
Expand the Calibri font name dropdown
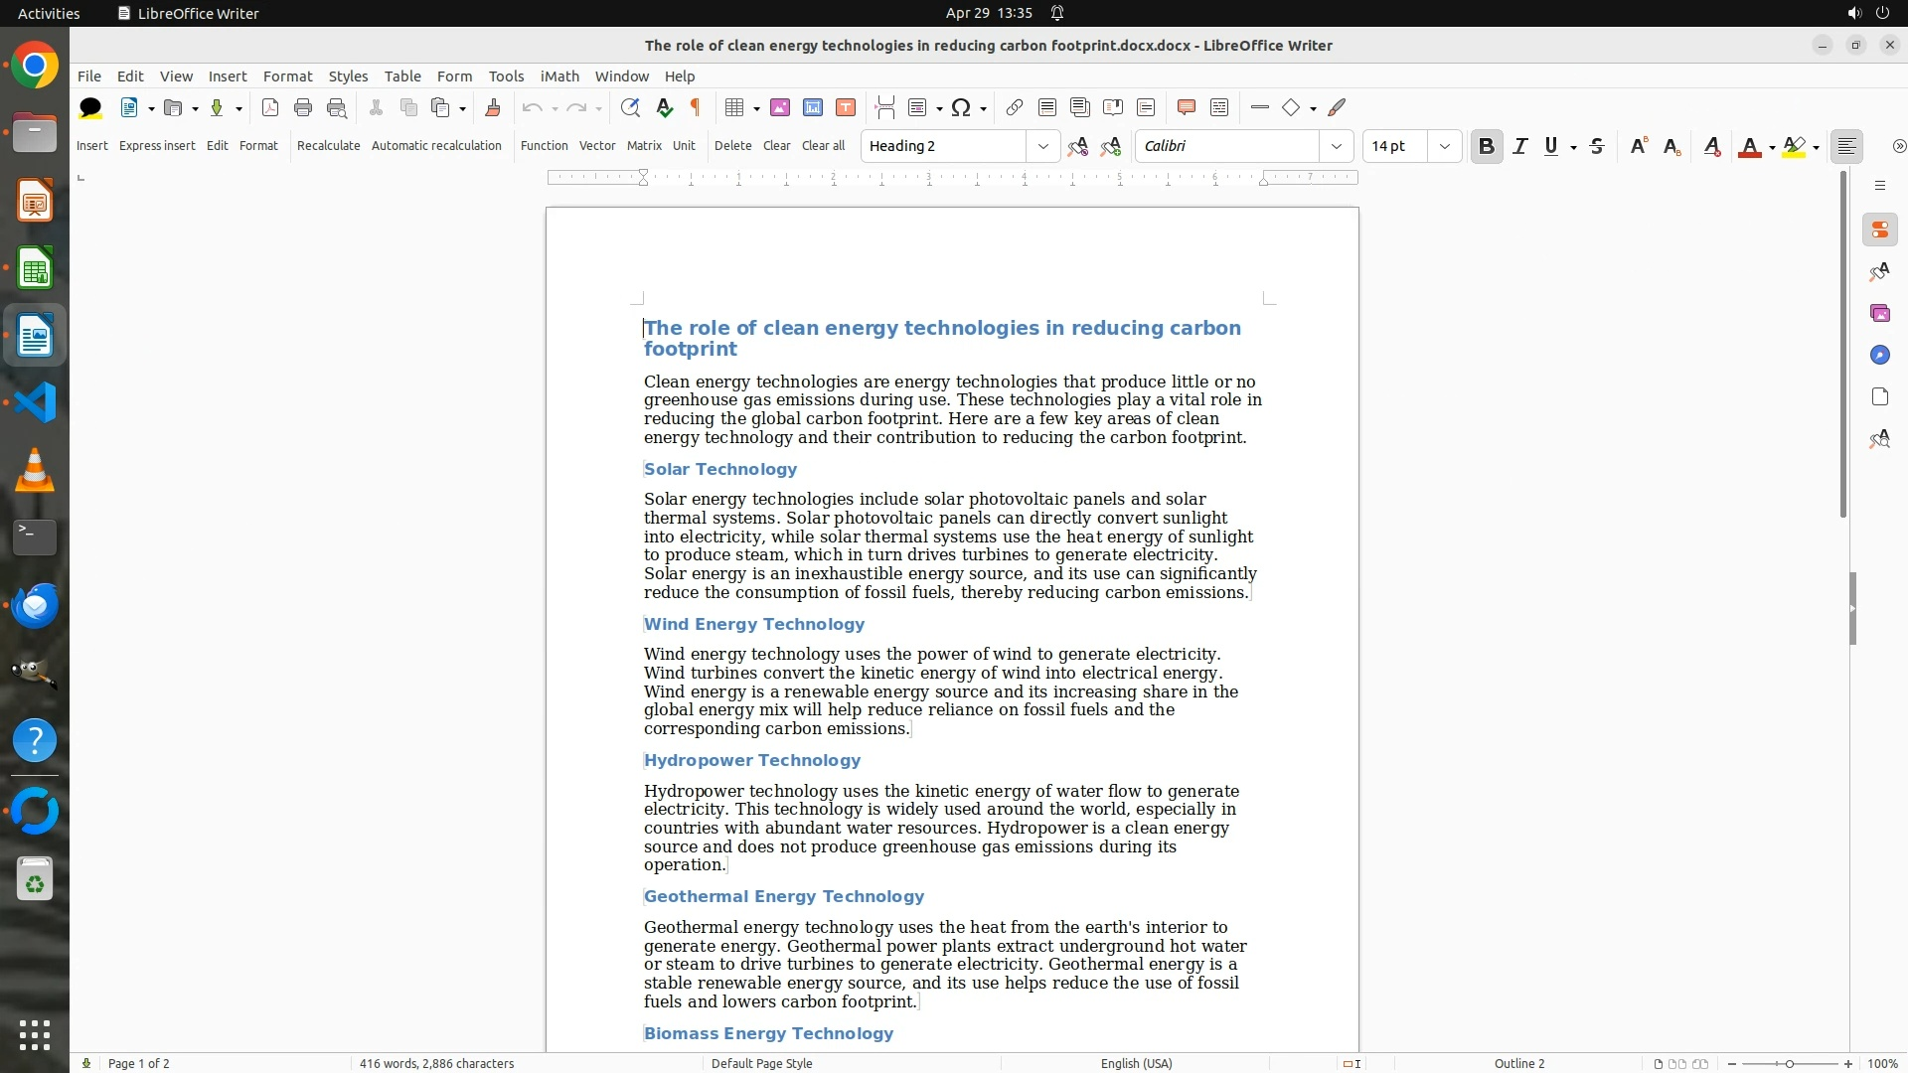tap(1336, 146)
